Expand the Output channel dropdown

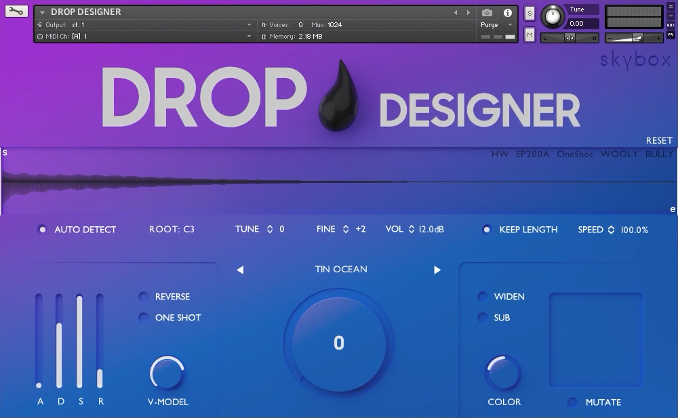[x=249, y=25]
